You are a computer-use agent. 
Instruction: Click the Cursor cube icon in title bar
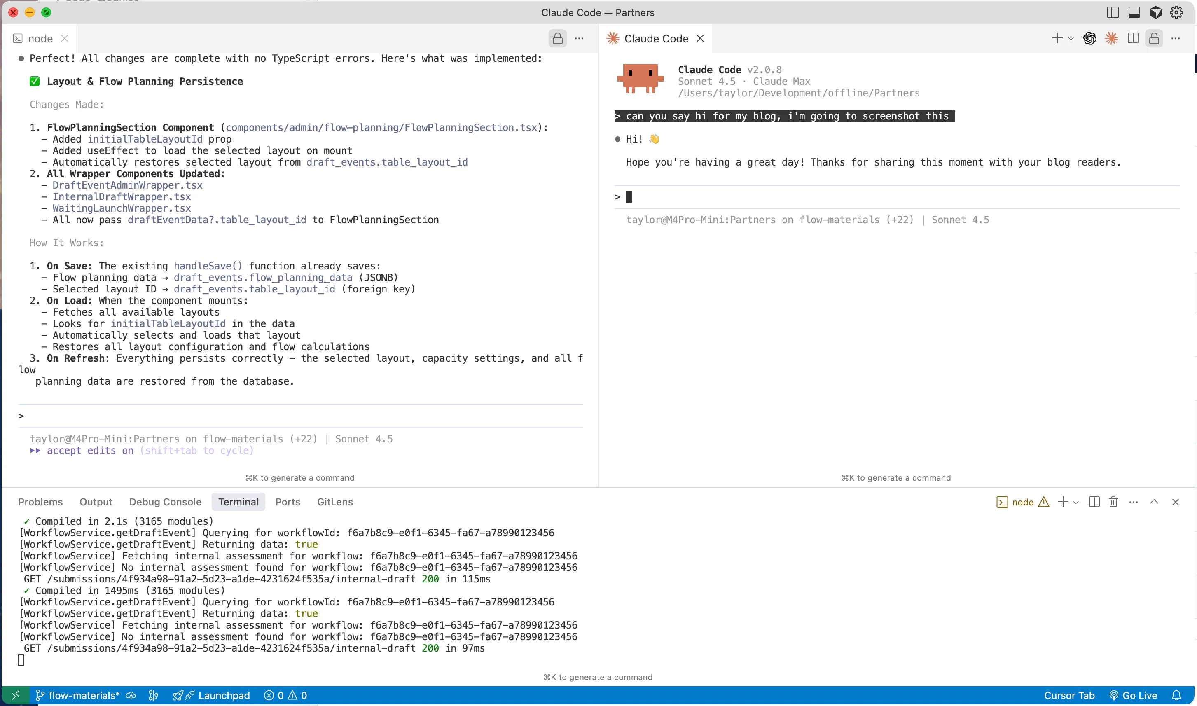[x=1155, y=12]
